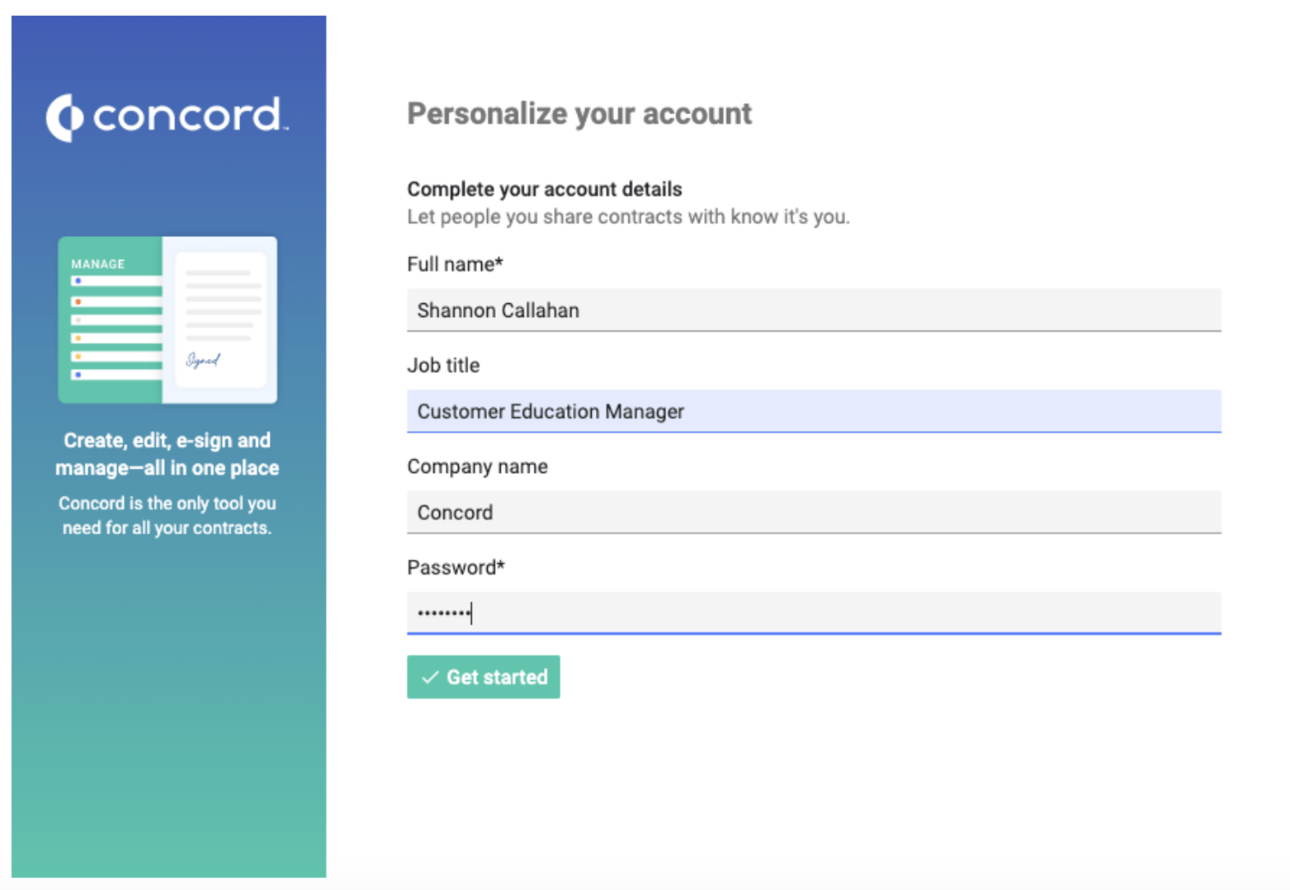Click the Concord logo

click(x=167, y=116)
